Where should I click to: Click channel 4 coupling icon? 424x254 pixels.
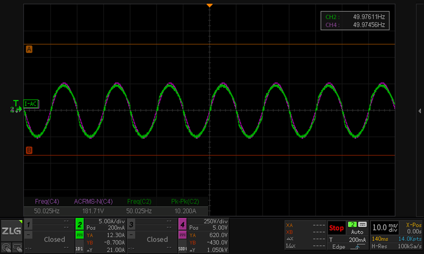point(182,235)
